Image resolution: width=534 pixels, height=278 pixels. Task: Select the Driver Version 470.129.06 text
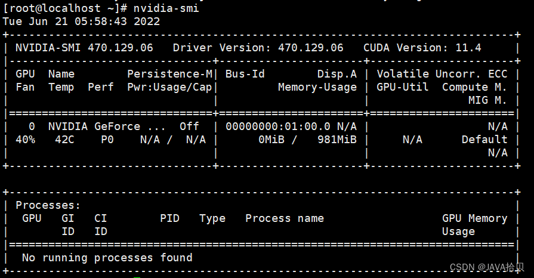pos(258,48)
